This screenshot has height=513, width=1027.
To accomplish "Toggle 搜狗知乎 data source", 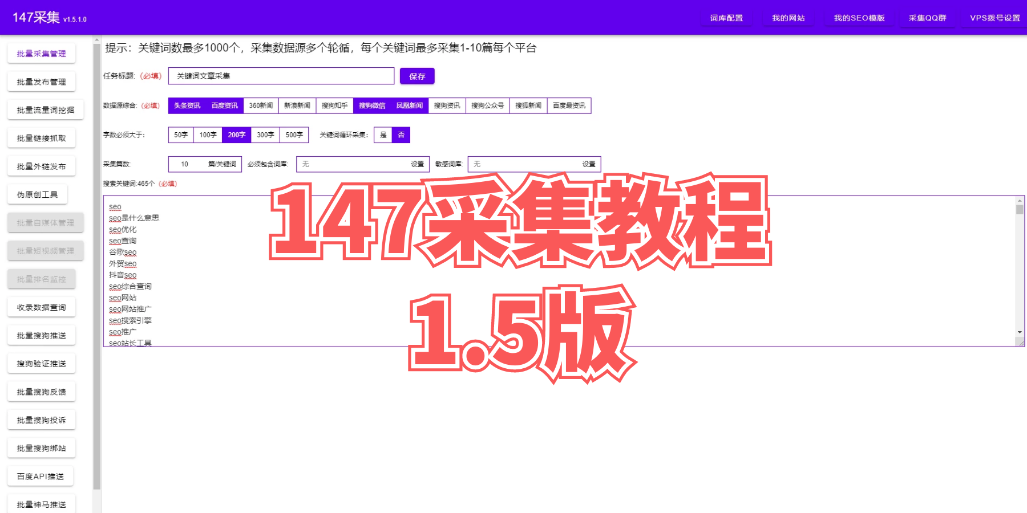I will pos(334,105).
